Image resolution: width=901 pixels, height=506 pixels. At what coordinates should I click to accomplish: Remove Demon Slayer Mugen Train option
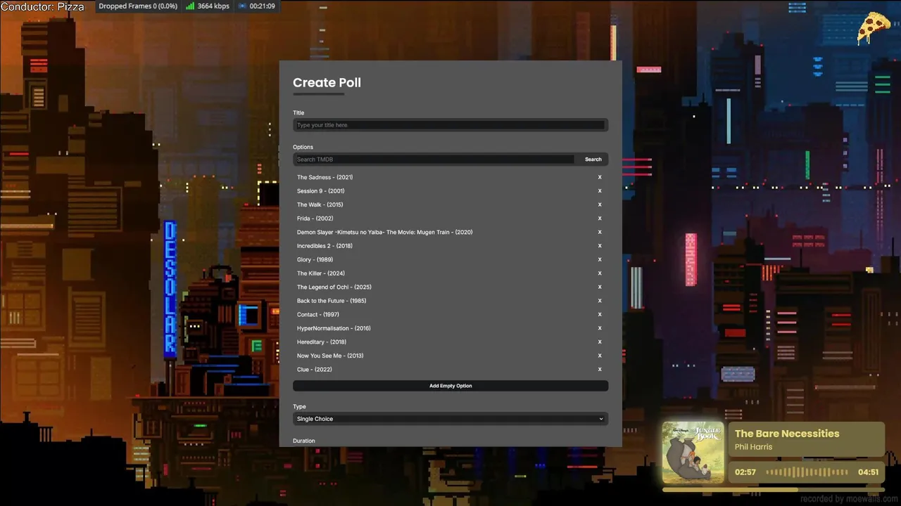tap(600, 232)
